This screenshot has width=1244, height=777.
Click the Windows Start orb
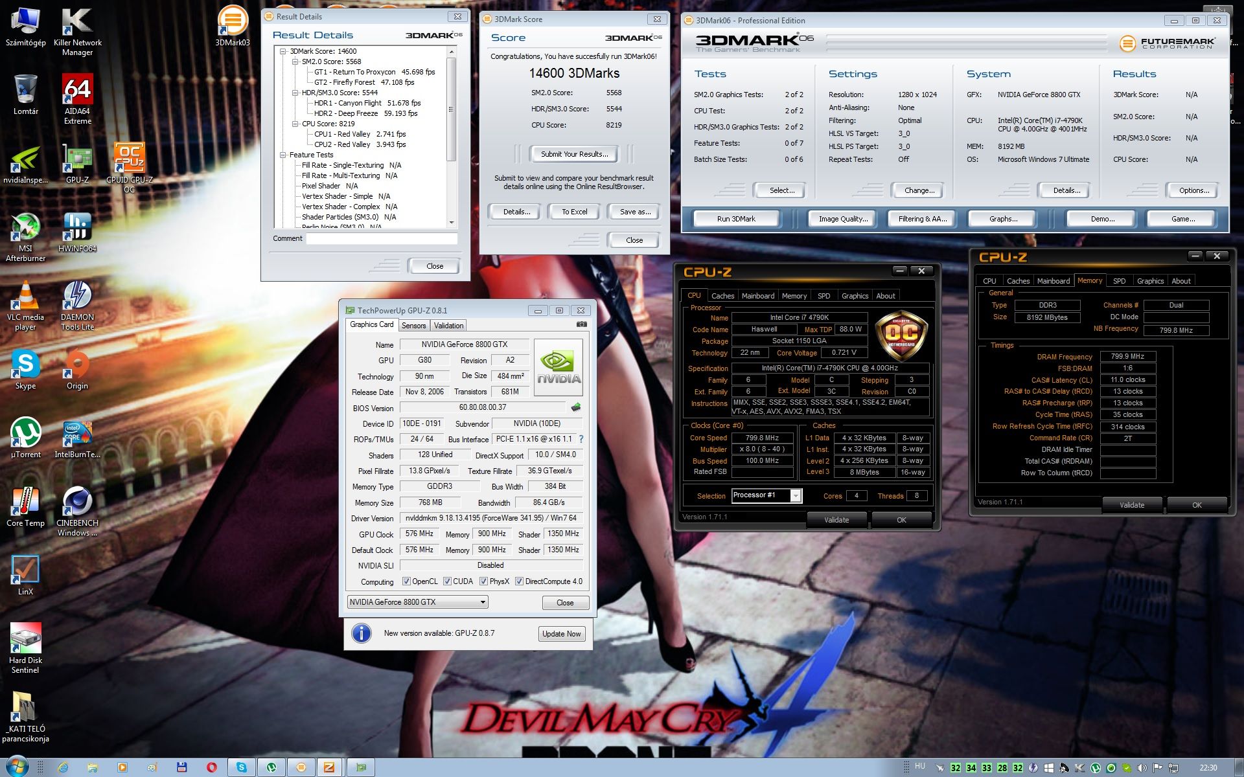point(17,767)
